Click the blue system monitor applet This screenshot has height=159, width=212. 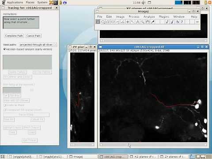tap(178, 3)
